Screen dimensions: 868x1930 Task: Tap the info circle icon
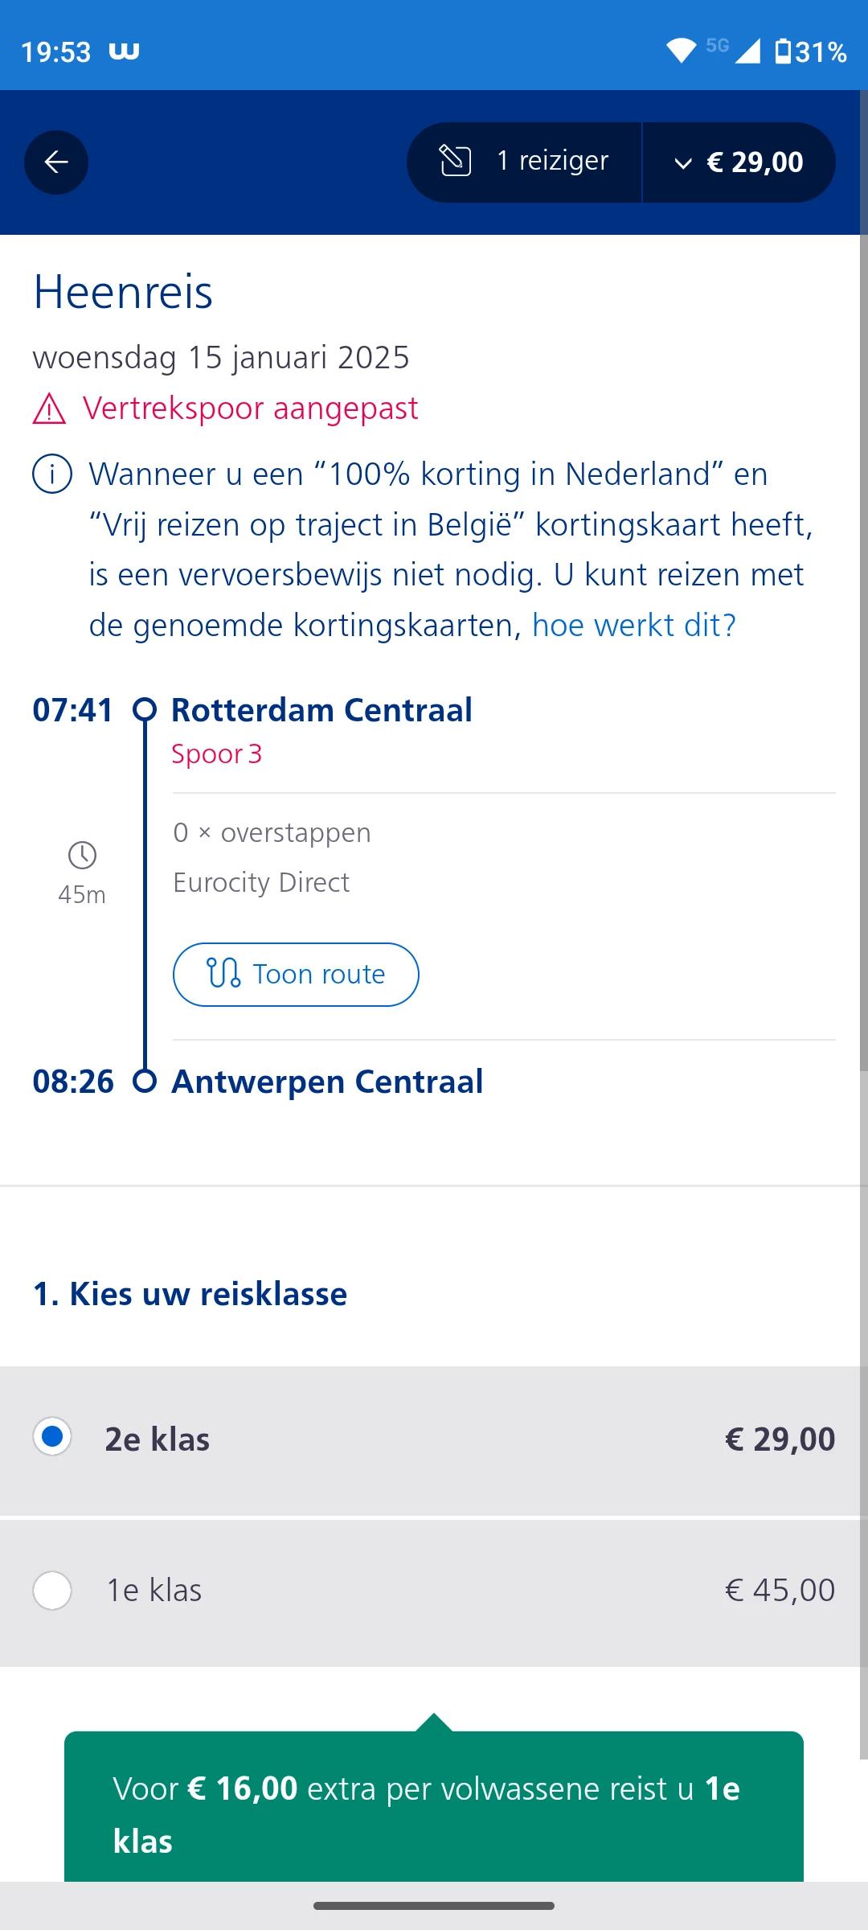click(x=52, y=474)
